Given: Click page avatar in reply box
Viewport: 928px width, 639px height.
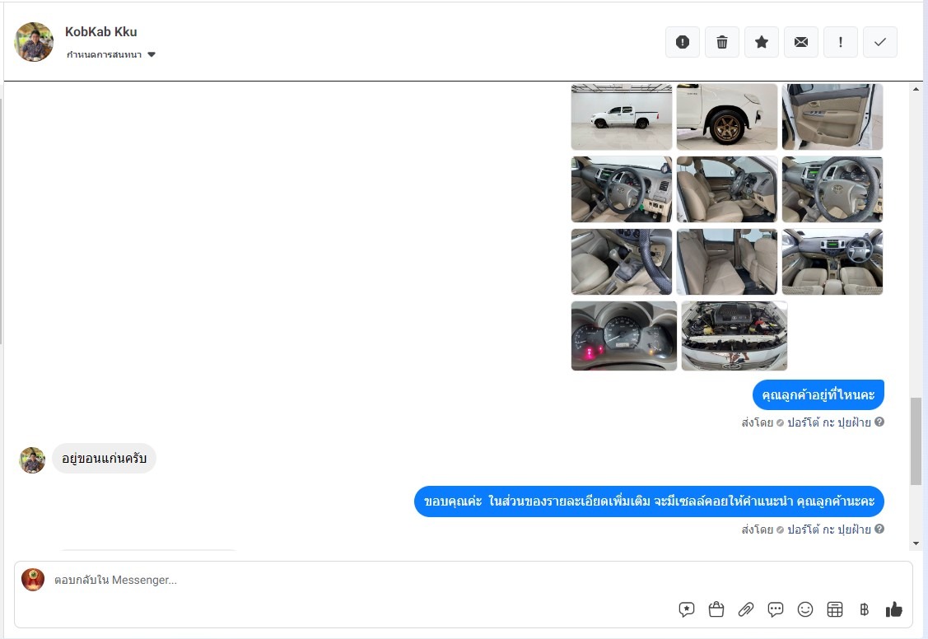Looking at the screenshot, I should [x=33, y=580].
